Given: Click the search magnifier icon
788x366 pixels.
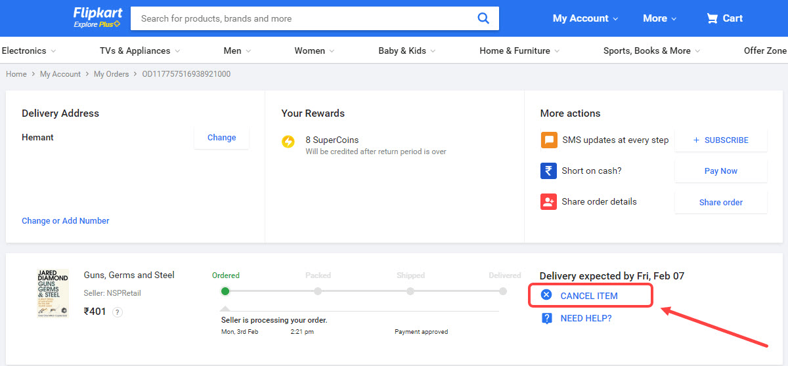Looking at the screenshot, I should coord(483,18).
